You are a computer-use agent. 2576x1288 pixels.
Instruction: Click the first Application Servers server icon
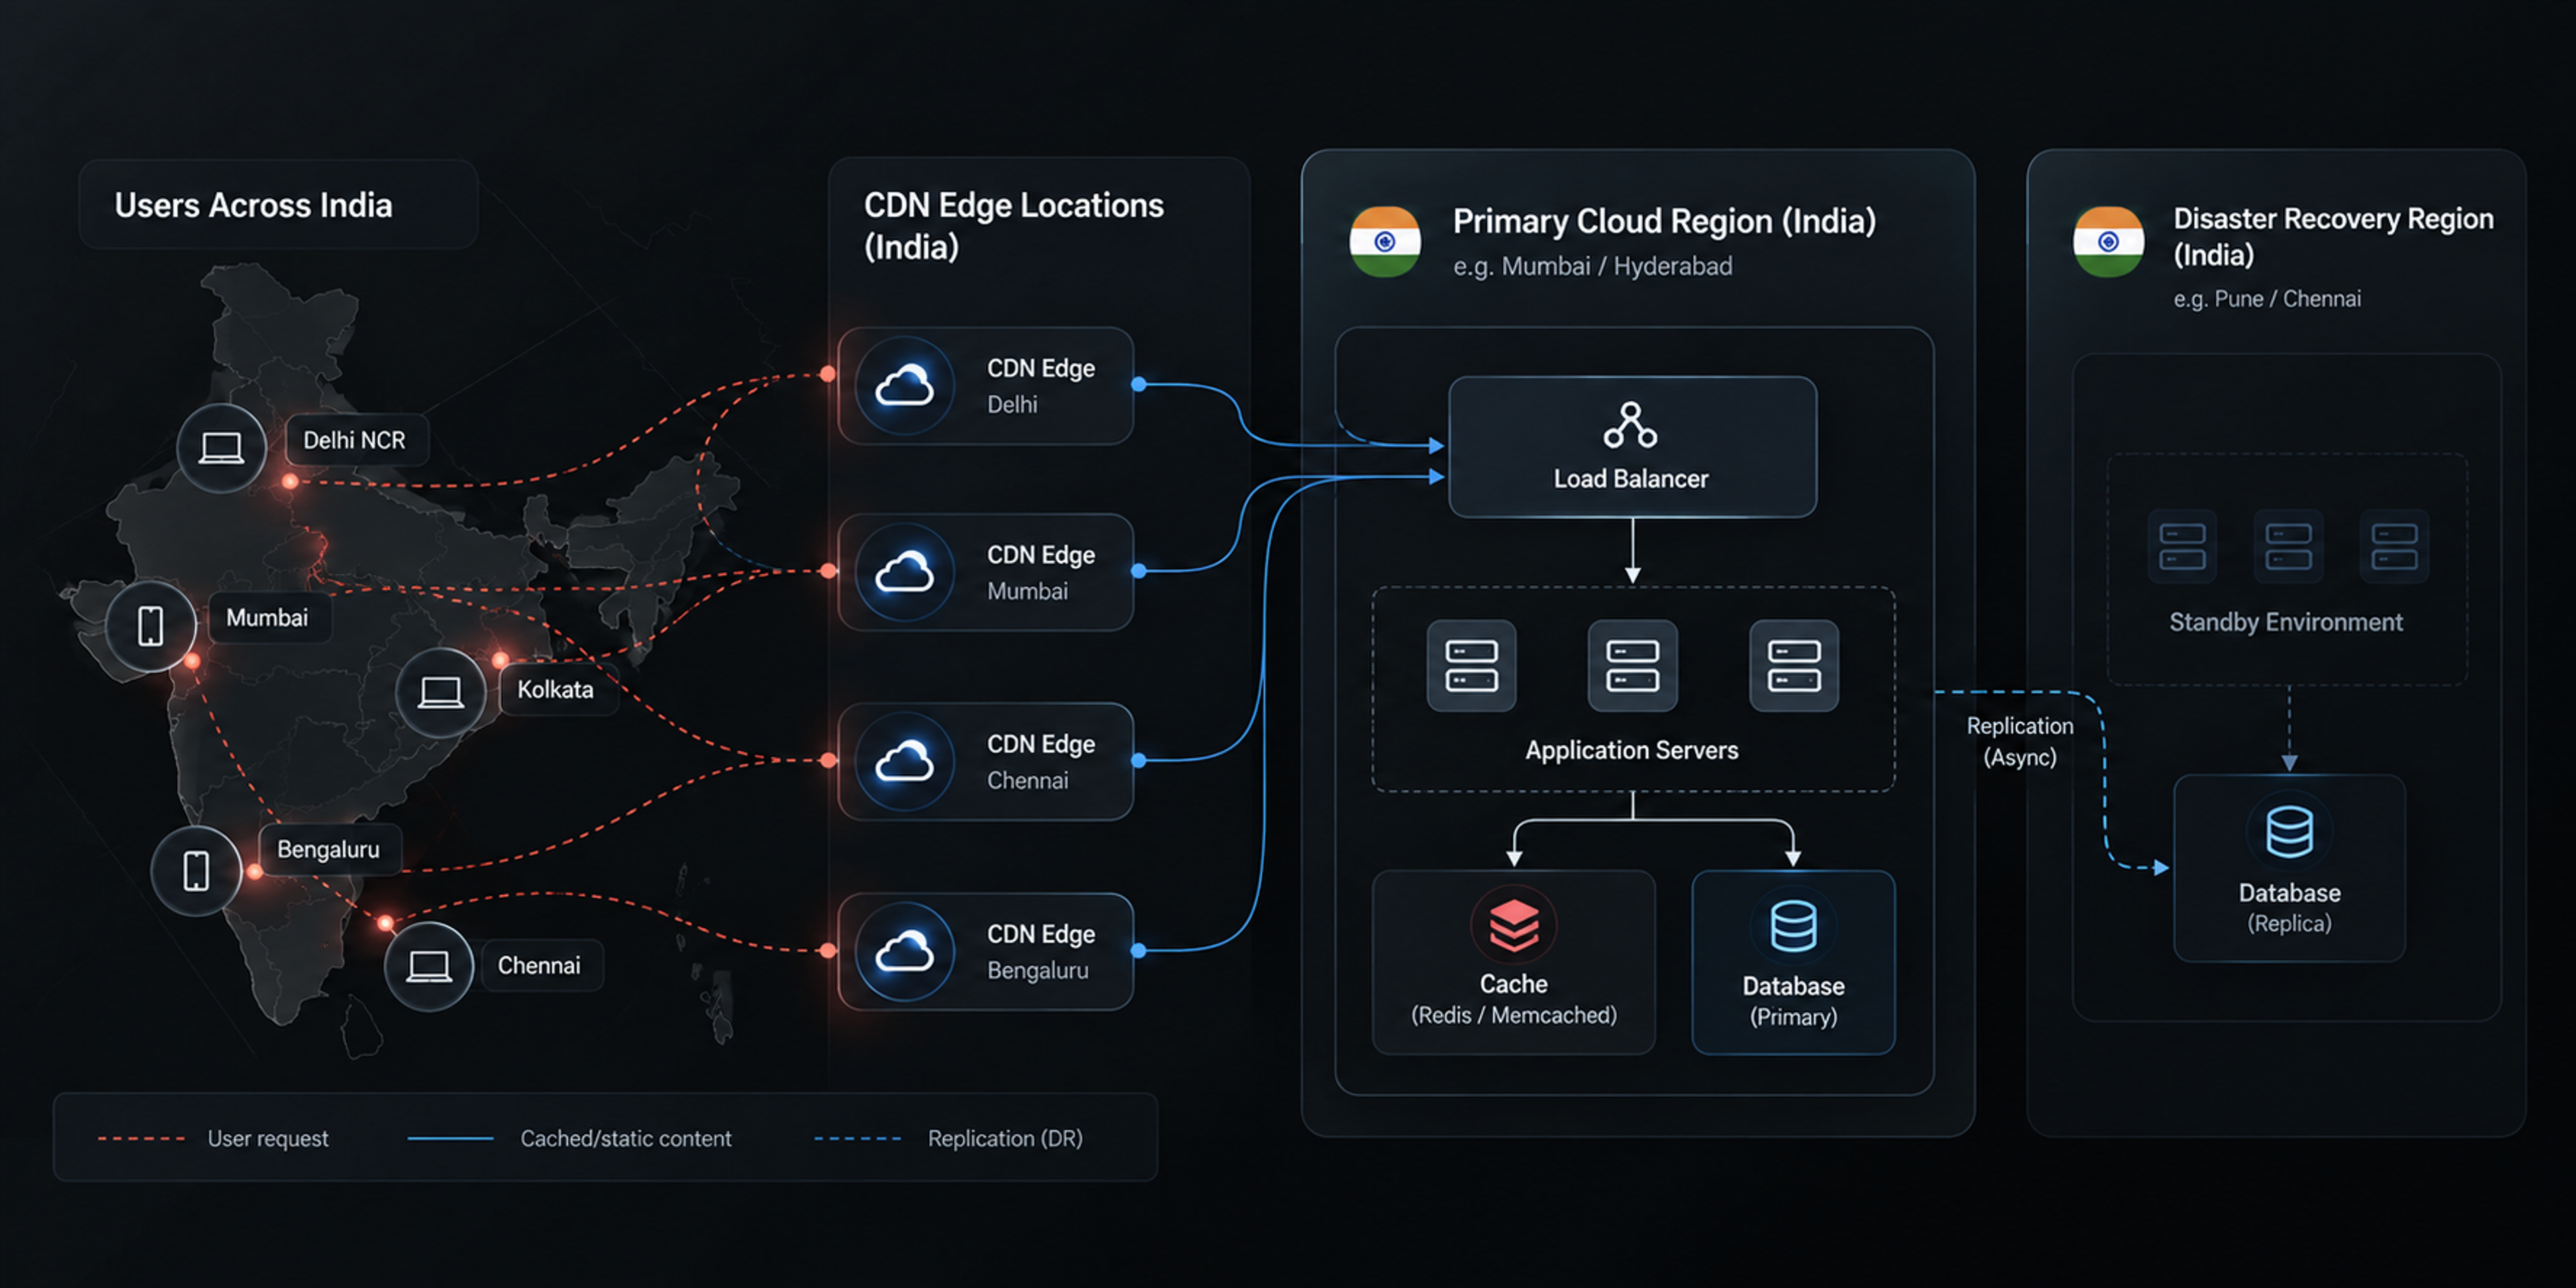click(x=1471, y=666)
